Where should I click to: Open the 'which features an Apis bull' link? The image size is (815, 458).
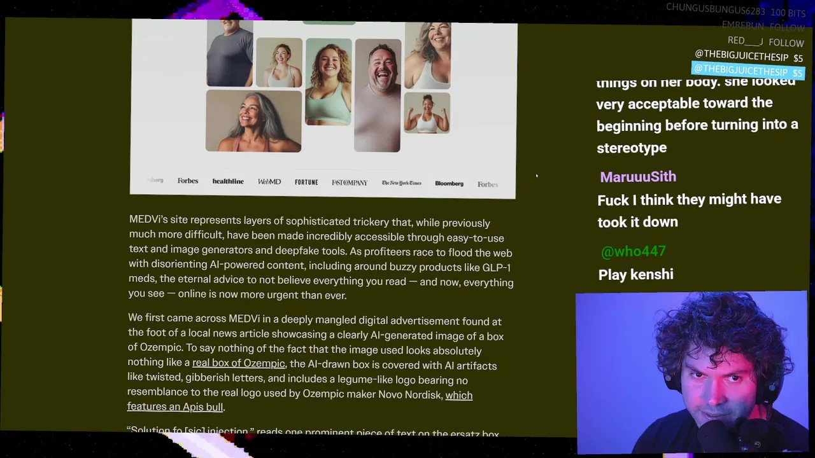[x=300, y=401]
